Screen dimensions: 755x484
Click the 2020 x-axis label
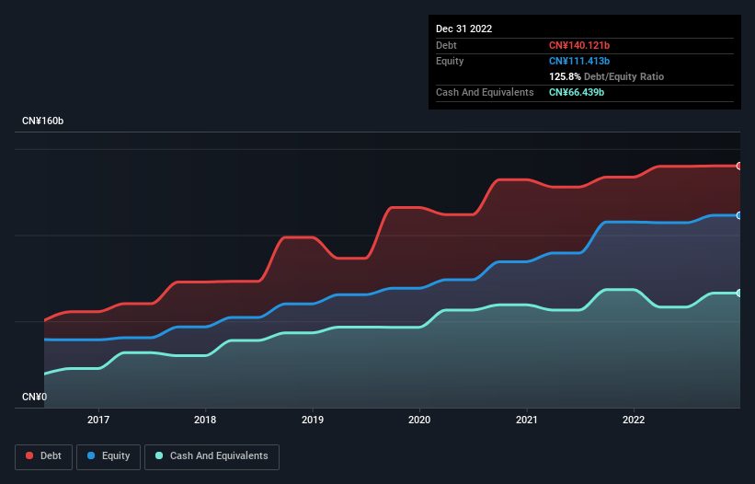point(419,420)
